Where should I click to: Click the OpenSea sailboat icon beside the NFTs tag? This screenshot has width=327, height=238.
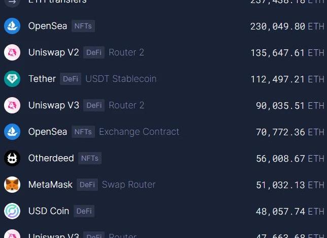pos(12,26)
